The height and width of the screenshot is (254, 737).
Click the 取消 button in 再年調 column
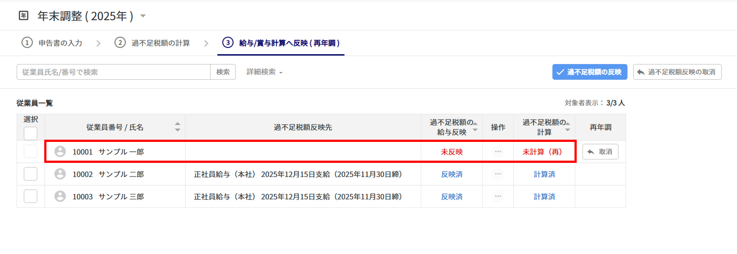tap(600, 151)
